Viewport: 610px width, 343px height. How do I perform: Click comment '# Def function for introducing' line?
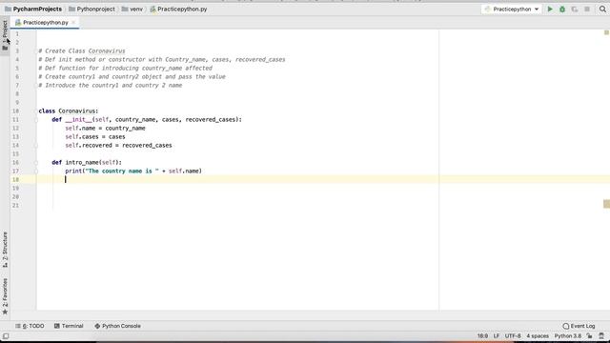pos(125,68)
